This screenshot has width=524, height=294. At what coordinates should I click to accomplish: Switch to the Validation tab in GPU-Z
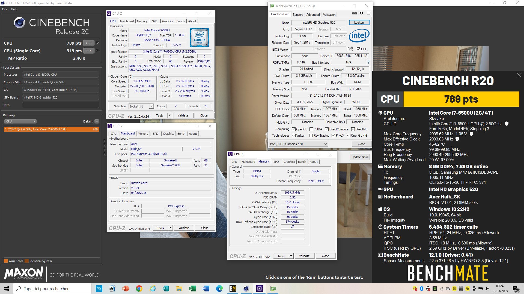pos(329,15)
